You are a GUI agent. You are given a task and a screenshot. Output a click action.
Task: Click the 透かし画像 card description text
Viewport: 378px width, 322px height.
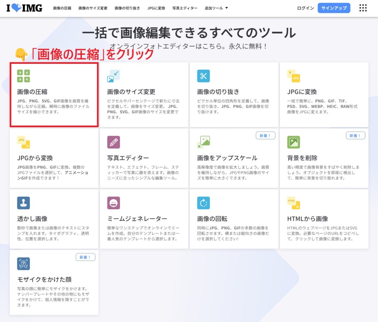53,234
